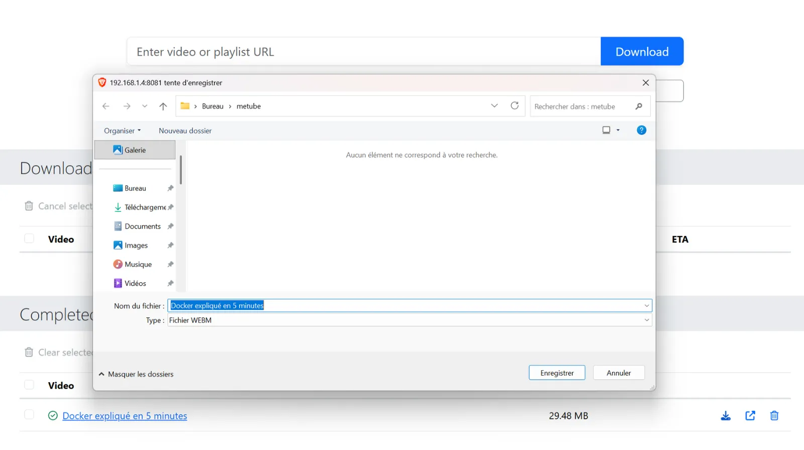Click the download file icon for completed video

(x=726, y=416)
